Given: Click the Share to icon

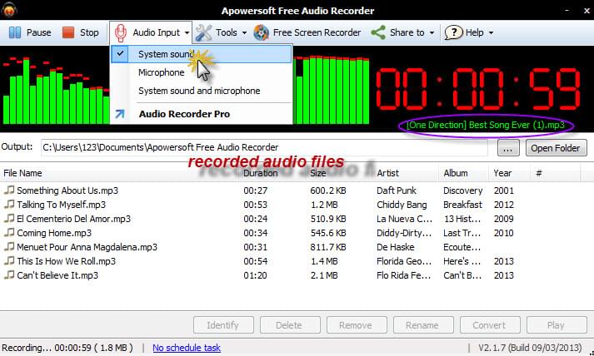Looking at the screenshot, I should pyautogui.click(x=378, y=32).
